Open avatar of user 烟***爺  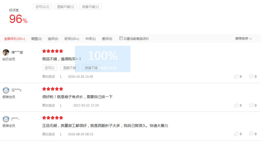coord(6,52)
